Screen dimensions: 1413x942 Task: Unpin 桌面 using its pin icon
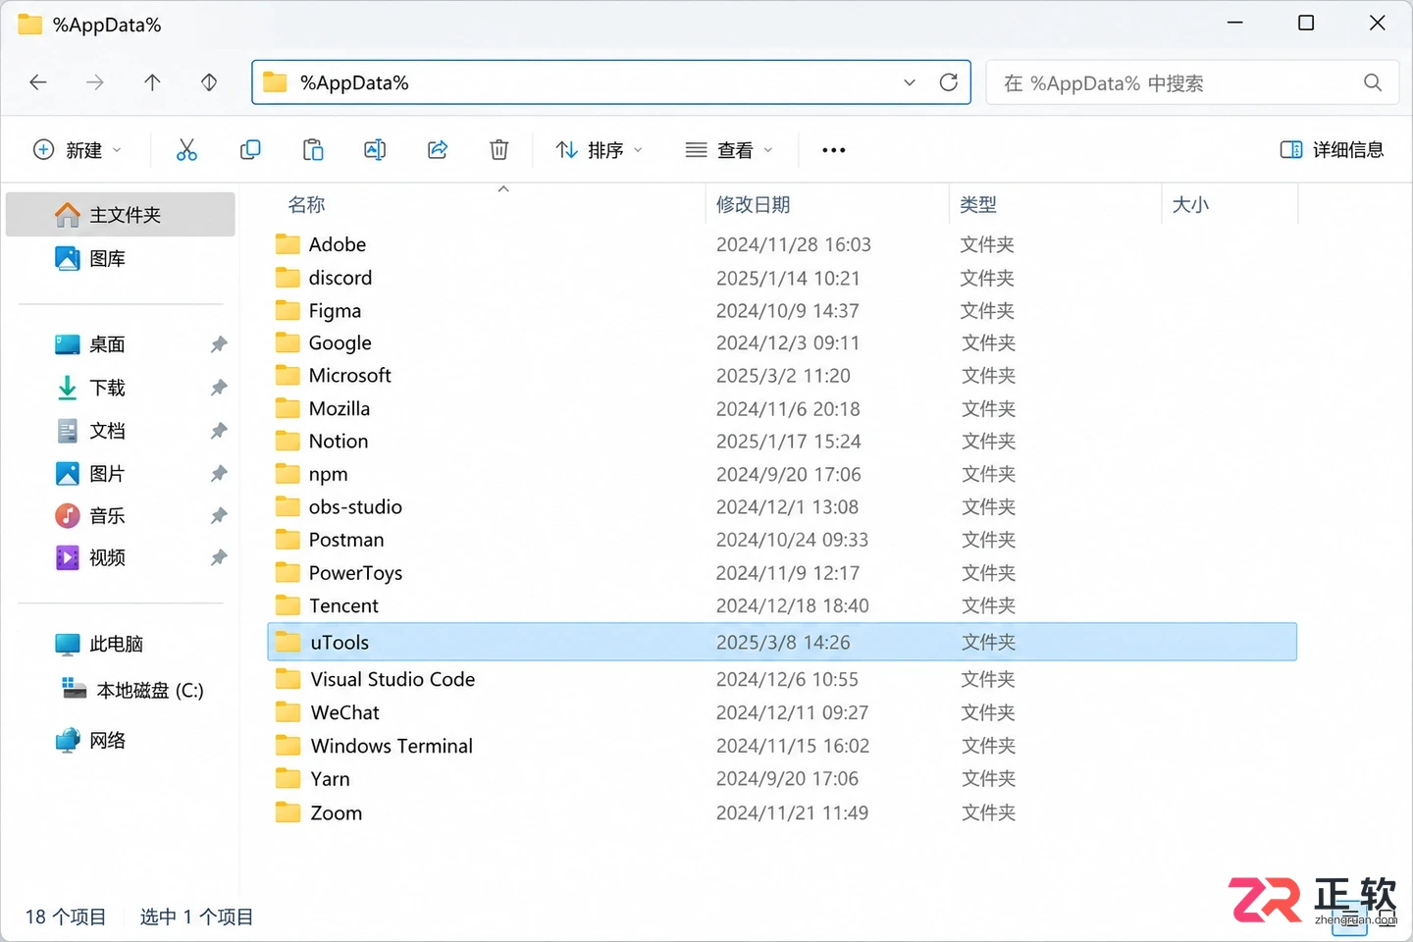point(219,344)
